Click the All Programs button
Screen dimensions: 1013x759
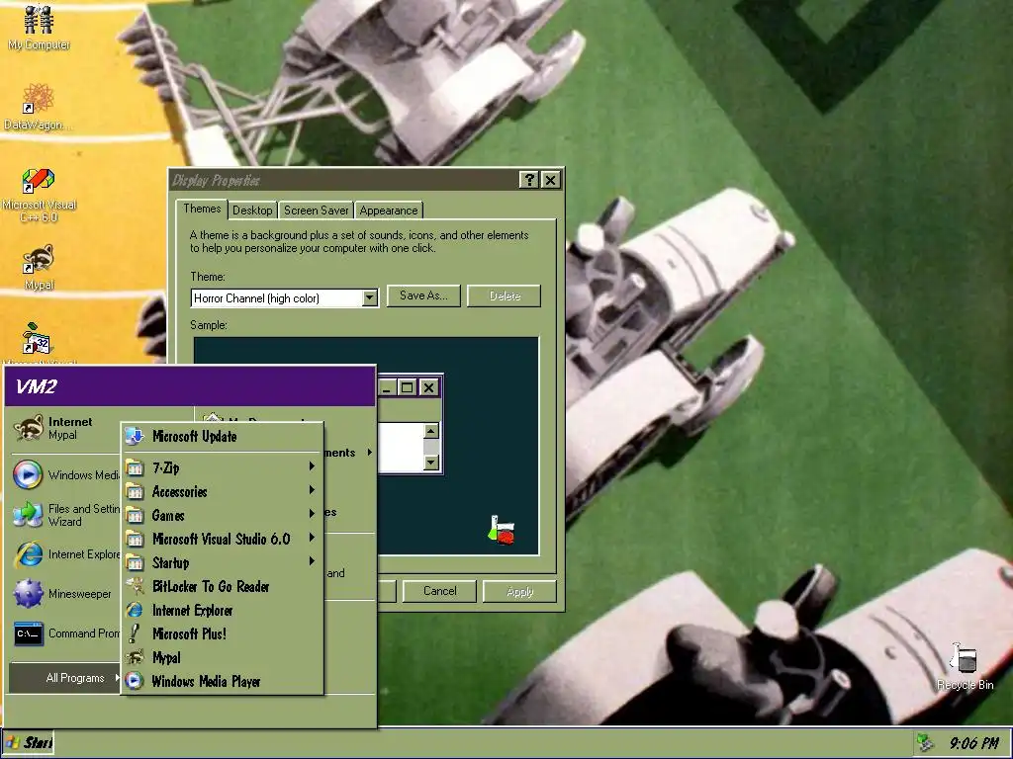point(64,678)
